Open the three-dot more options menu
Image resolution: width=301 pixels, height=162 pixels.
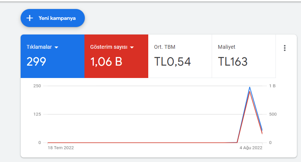tap(285, 48)
